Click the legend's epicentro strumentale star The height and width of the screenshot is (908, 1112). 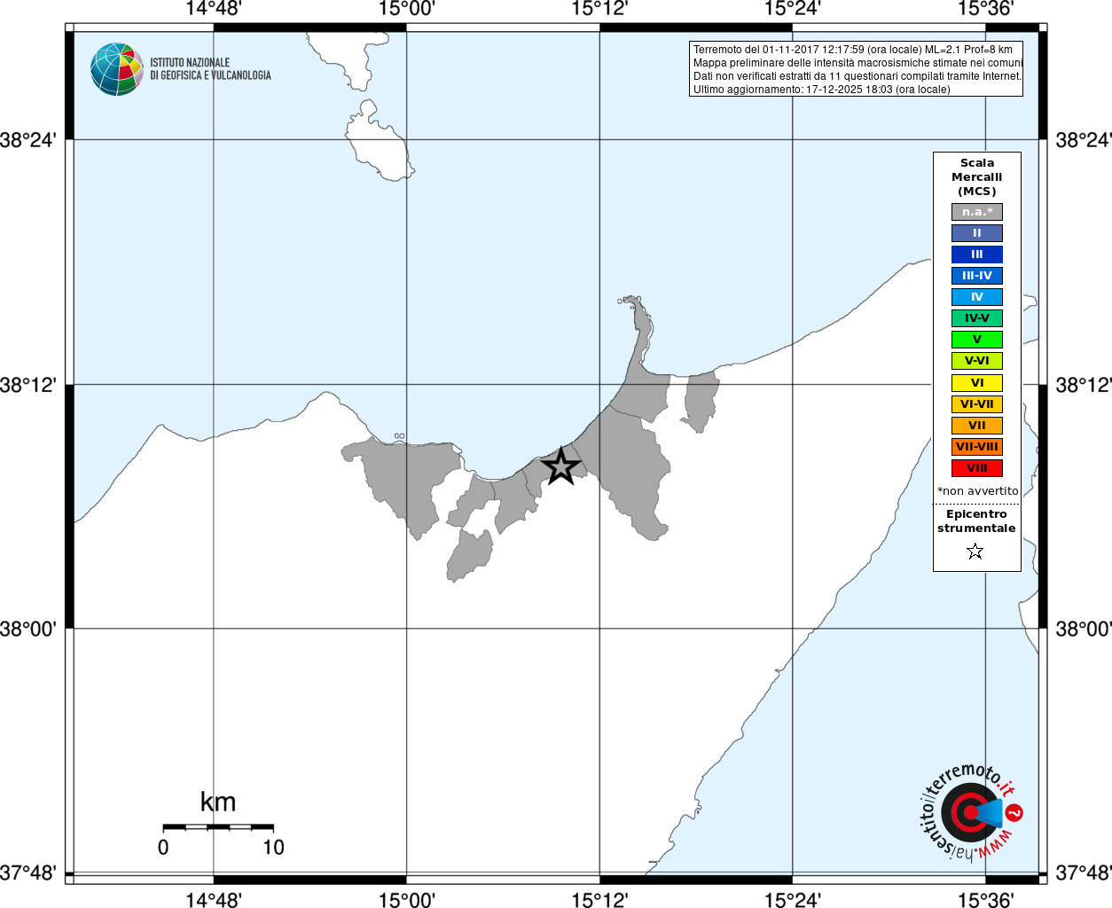tap(975, 552)
